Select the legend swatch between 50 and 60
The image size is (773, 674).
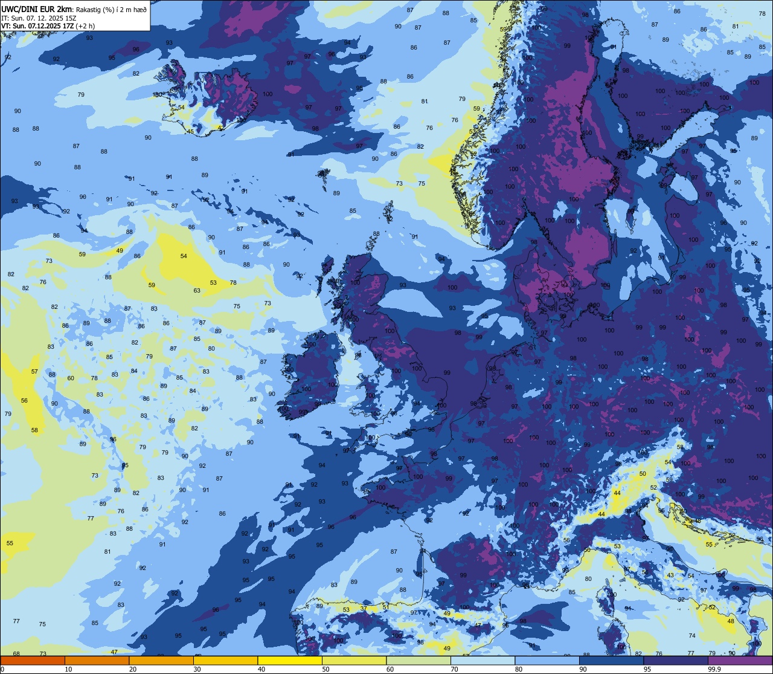[354, 661]
